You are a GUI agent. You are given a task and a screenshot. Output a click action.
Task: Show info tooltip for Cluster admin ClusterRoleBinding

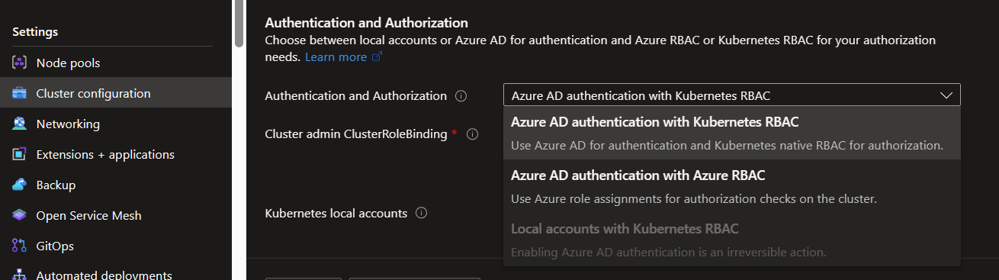point(472,134)
